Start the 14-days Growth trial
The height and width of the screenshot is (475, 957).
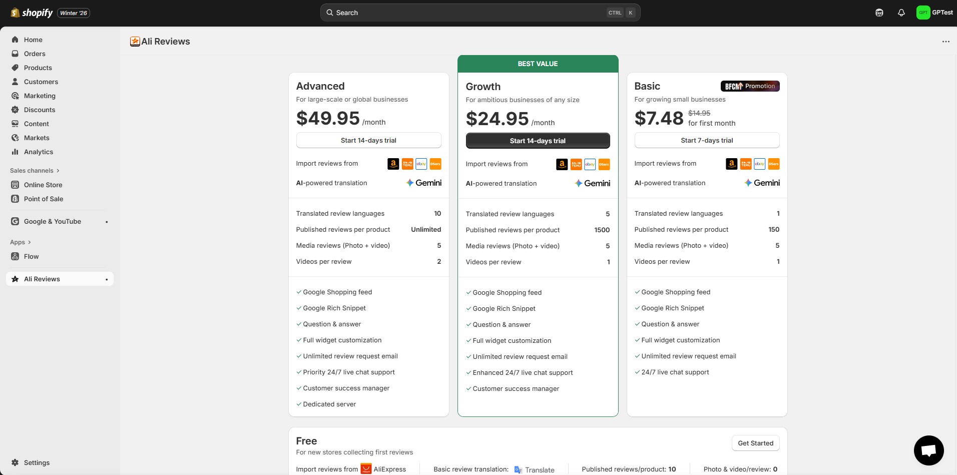pyautogui.click(x=538, y=141)
